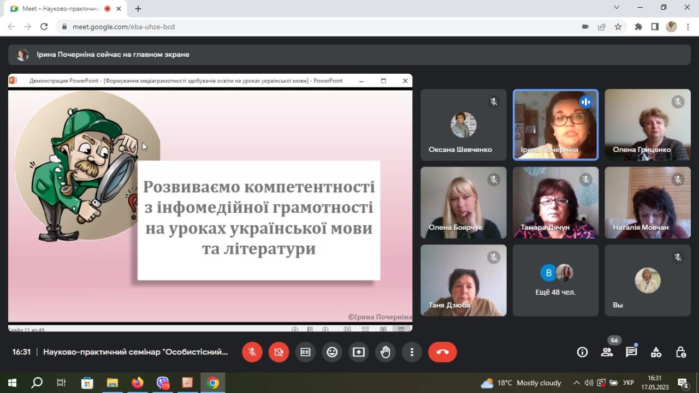Open the emoji reactions picker
The image size is (699, 393).
[x=332, y=352]
